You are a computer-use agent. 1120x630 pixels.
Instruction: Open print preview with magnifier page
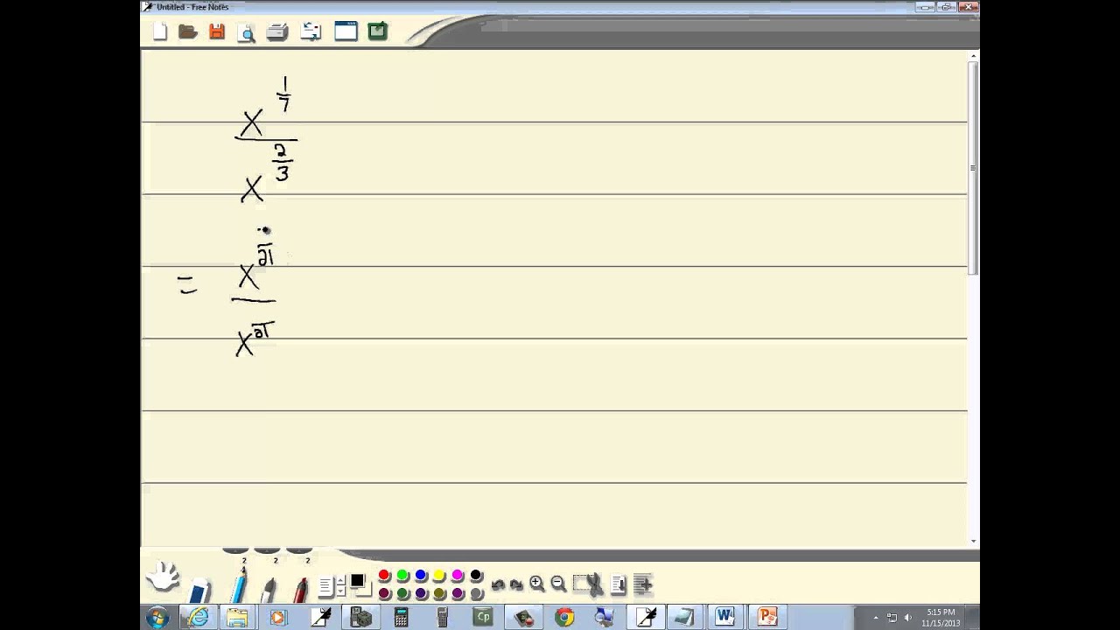click(x=247, y=32)
